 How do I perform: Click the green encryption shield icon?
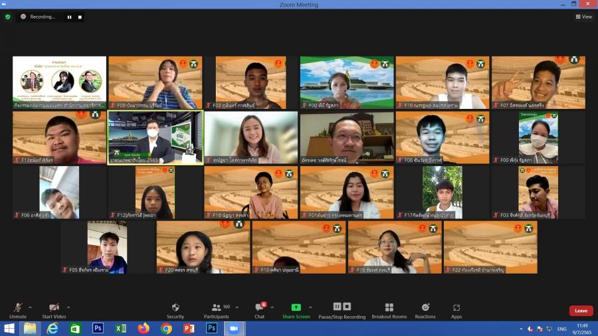click(x=8, y=17)
